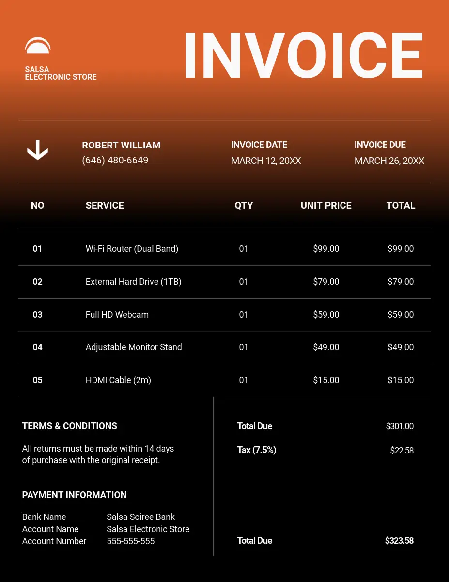Viewport: 449px width, 582px height.
Task: Click the Salsa Electronic Store dome logo
Action: point(38,46)
